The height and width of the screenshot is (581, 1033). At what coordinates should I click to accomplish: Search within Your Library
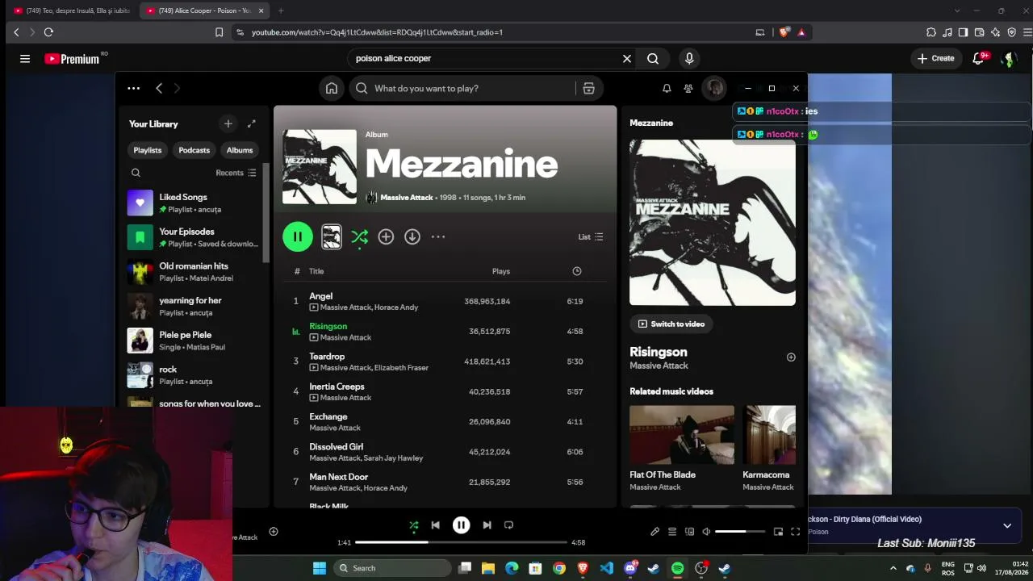point(136,173)
